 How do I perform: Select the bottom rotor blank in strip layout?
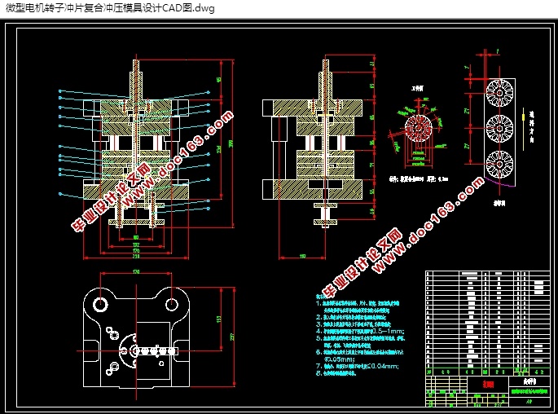[x=499, y=164]
